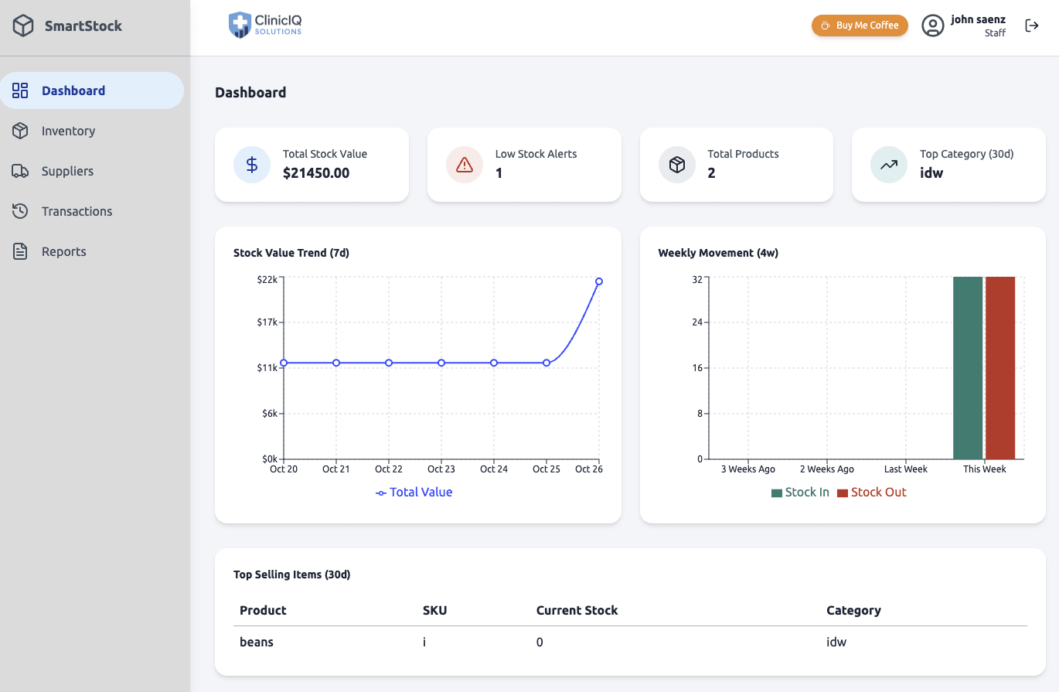Select the Suppliers icon in the sidebar
Viewport: 1059px width, 692px height.
coord(21,171)
